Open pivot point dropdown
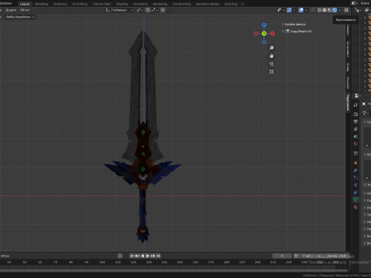Viewport: 371px width, 278px height. pyautogui.click(x=140, y=10)
